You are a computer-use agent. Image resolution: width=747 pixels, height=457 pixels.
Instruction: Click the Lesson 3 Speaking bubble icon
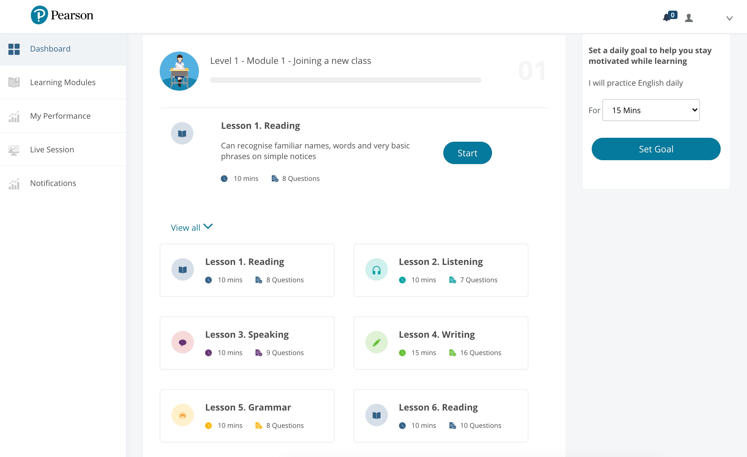182,342
